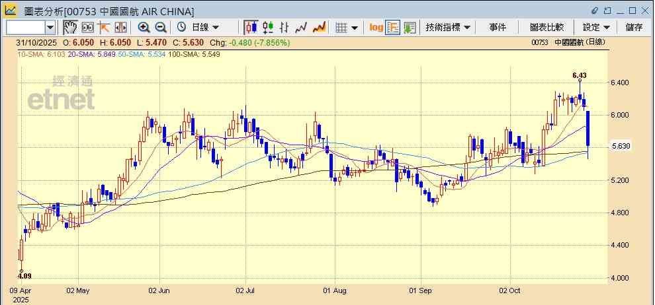Select the hand pan tool
Viewport: 655px width, 305px height.
[70, 27]
